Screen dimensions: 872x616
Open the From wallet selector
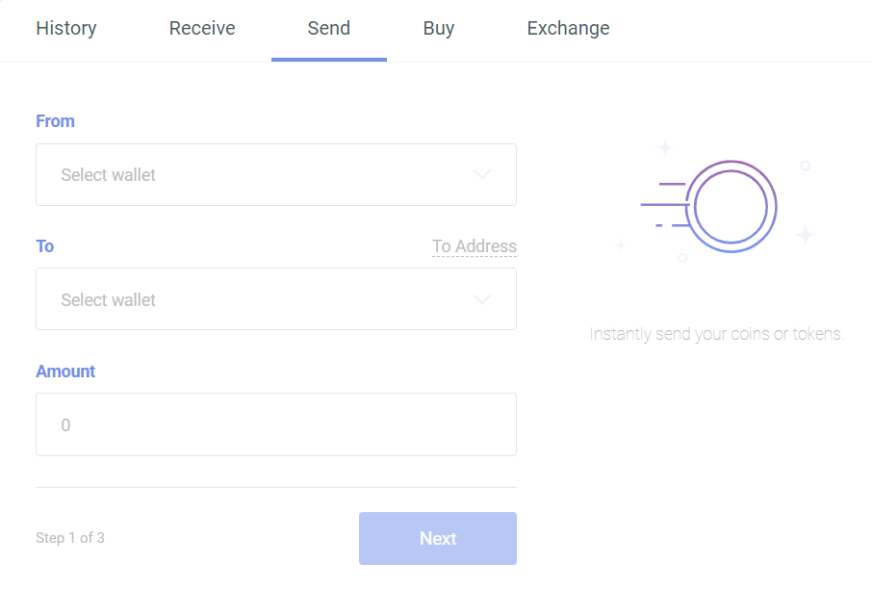[260, 175]
